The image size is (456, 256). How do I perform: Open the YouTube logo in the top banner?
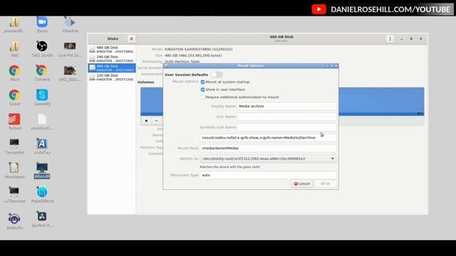coord(318,9)
